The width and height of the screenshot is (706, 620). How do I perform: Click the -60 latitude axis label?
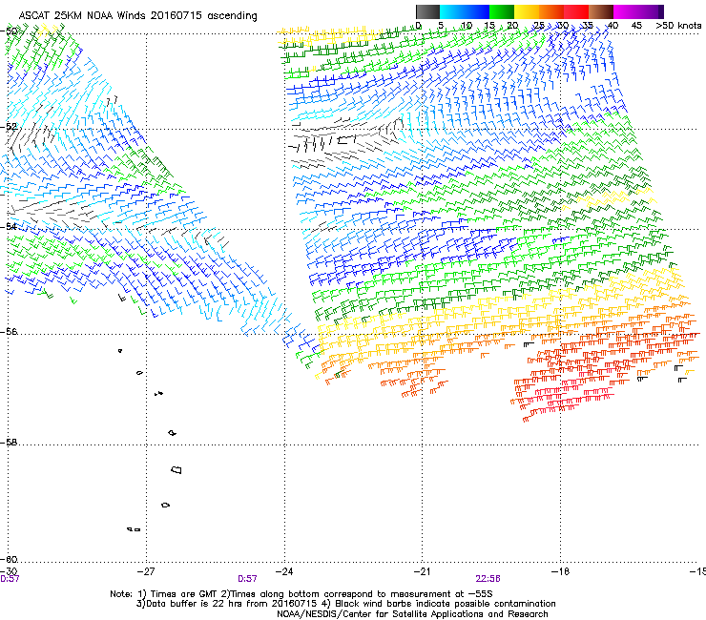(9, 559)
